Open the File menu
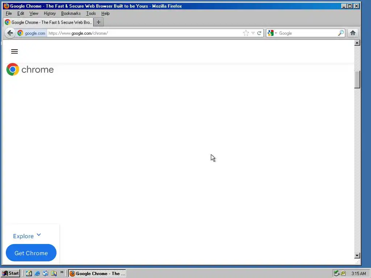371x278 pixels. coord(9,13)
